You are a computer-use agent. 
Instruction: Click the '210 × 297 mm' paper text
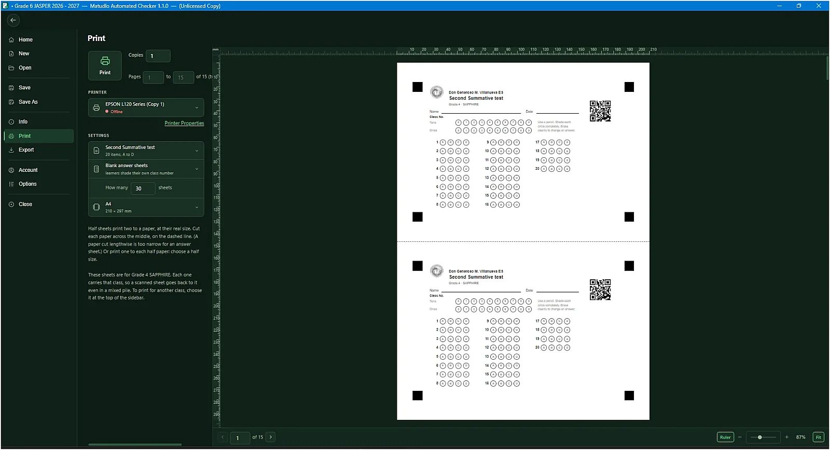pyautogui.click(x=118, y=211)
